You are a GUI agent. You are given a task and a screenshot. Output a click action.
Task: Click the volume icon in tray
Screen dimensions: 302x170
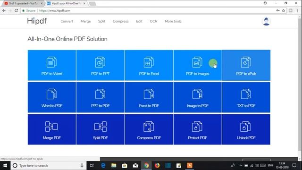pyautogui.click(x=257, y=166)
